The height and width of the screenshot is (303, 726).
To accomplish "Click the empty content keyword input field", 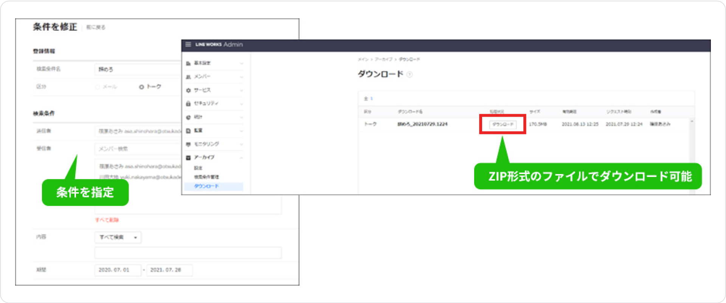I will tap(188, 253).
